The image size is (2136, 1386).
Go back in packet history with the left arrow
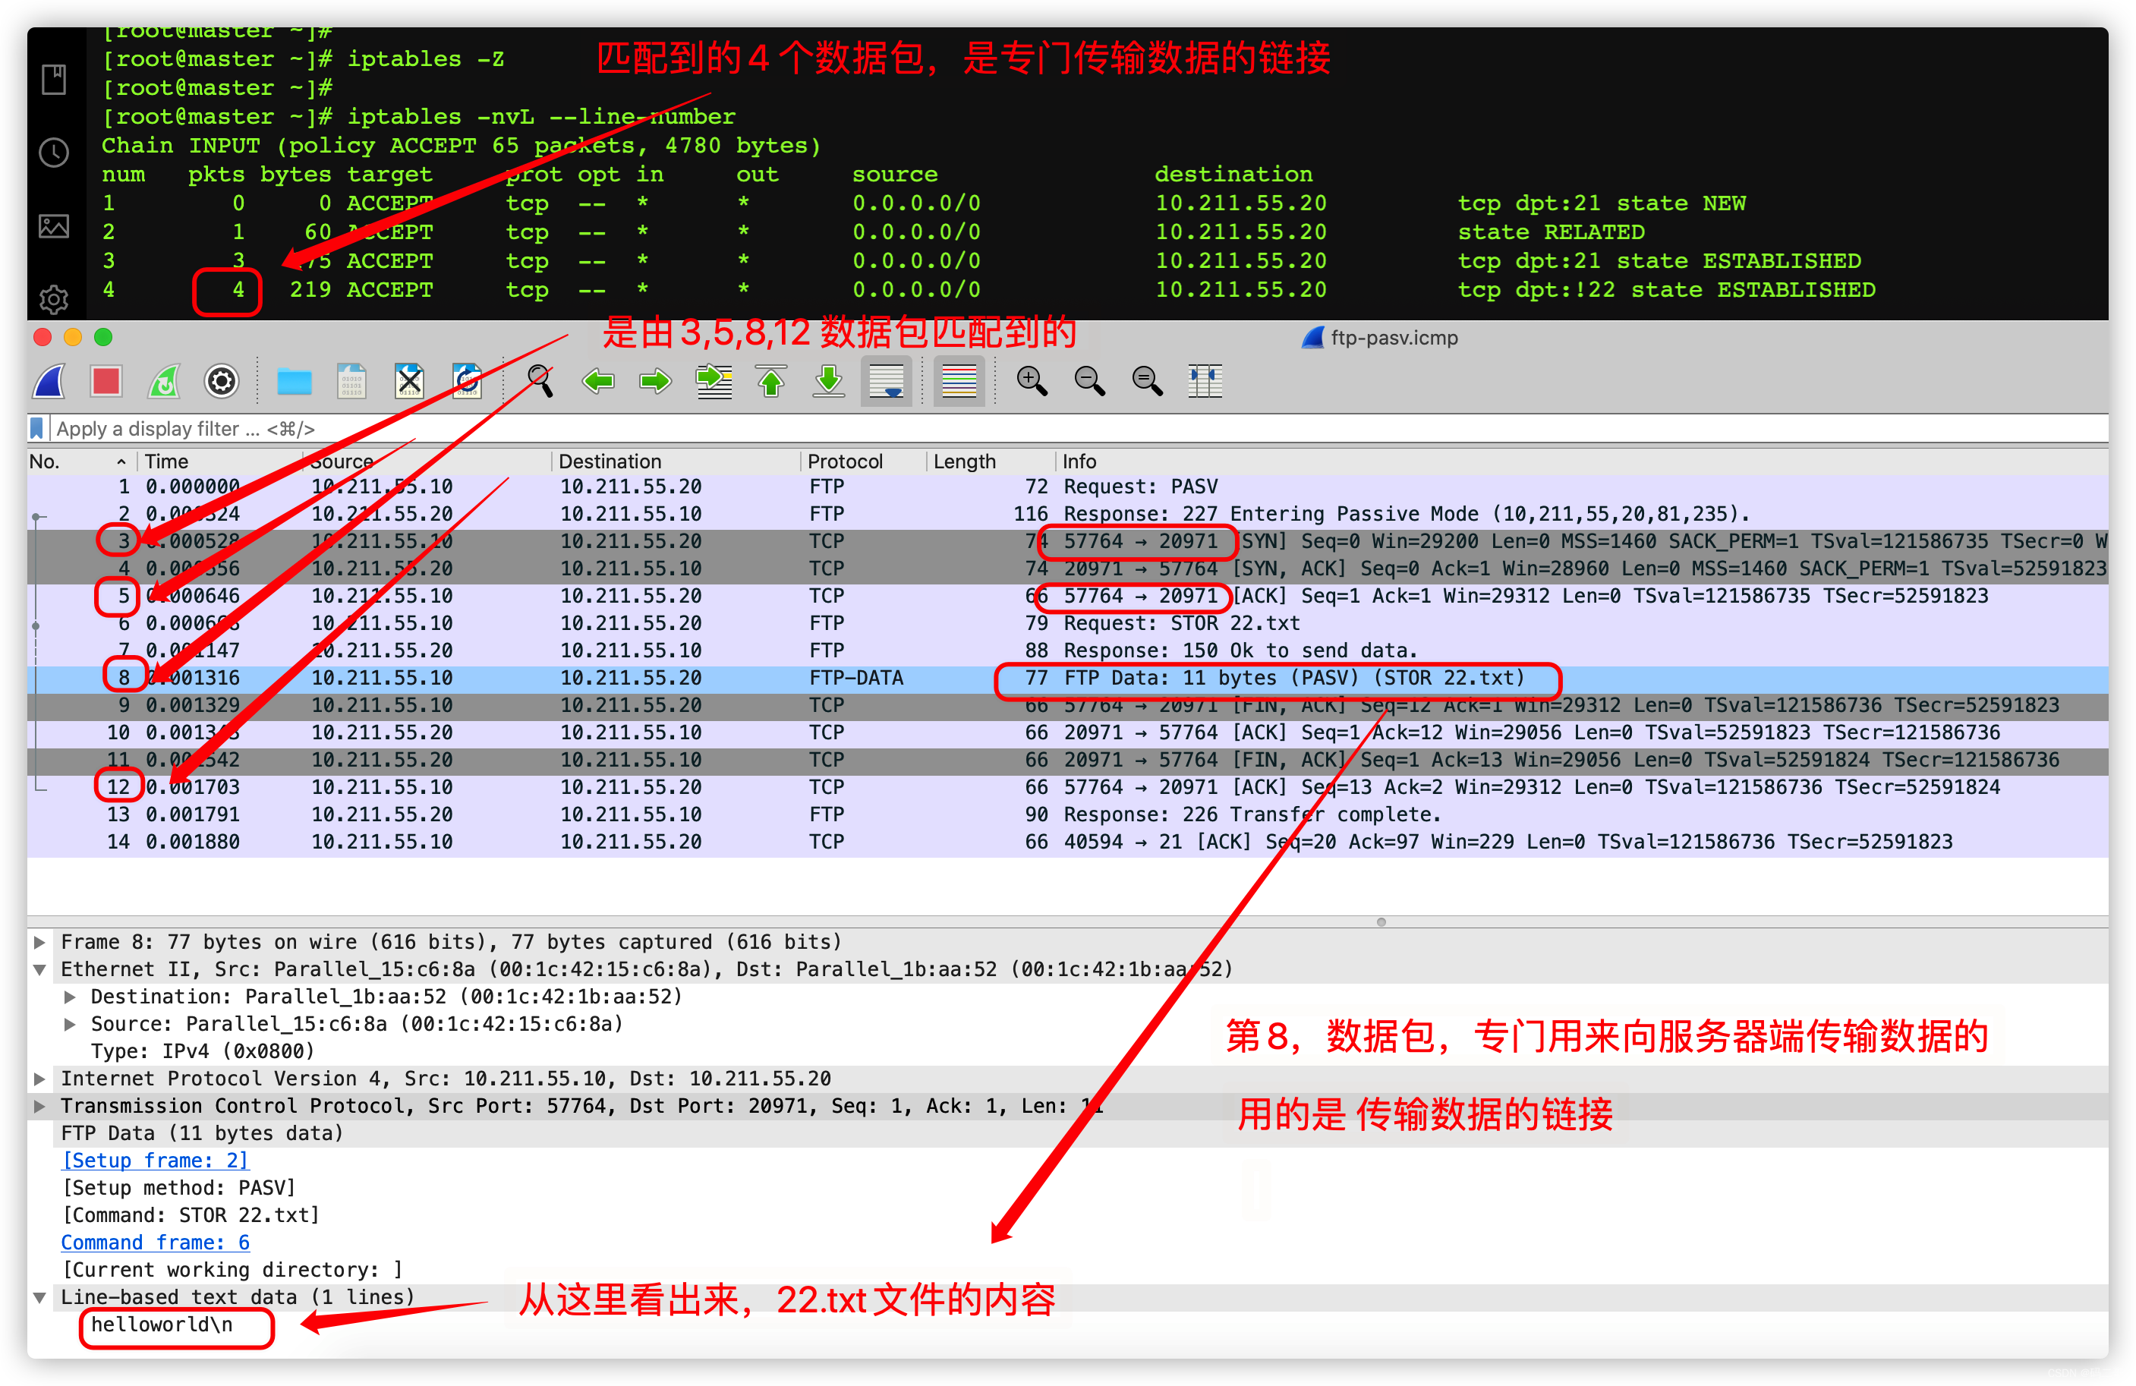(x=597, y=382)
